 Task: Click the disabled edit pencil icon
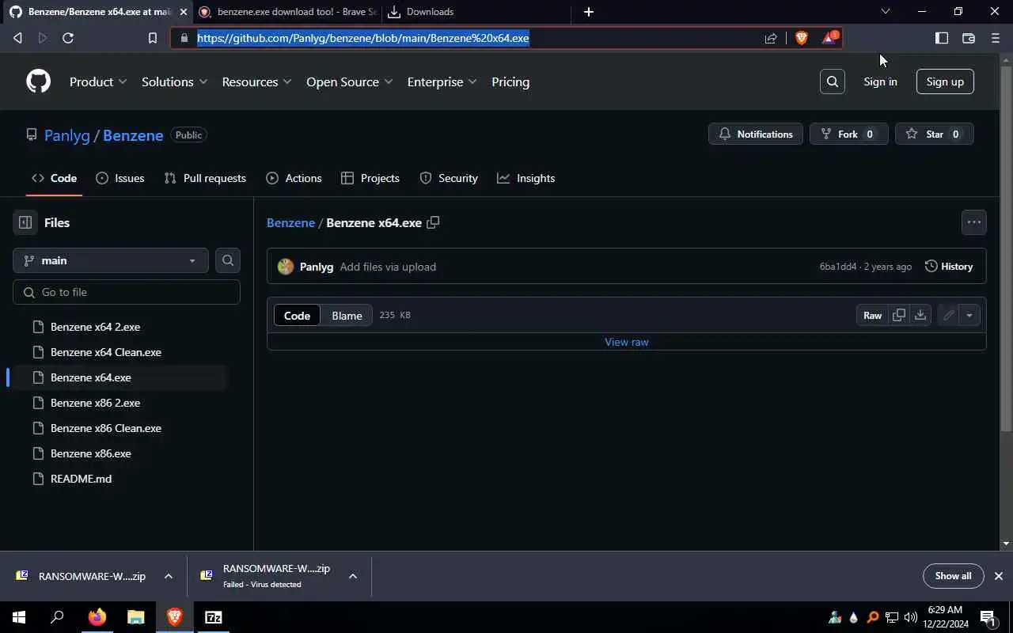(x=948, y=315)
